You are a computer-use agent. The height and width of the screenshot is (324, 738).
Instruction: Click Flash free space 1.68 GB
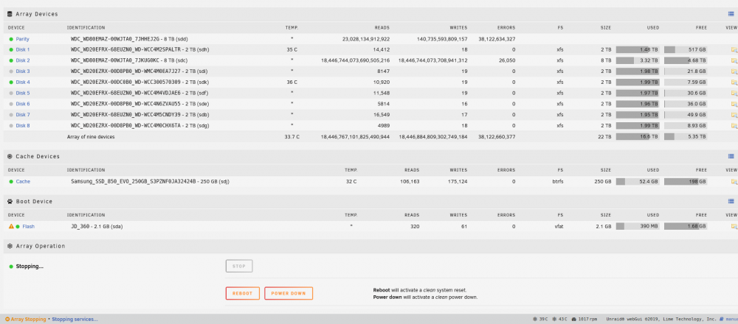click(686, 226)
